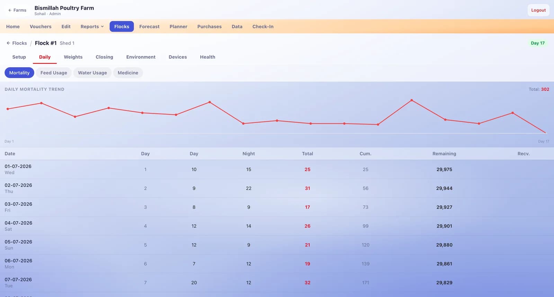Select the 03-07-2026 date row
554x297 pixels.
277,207
